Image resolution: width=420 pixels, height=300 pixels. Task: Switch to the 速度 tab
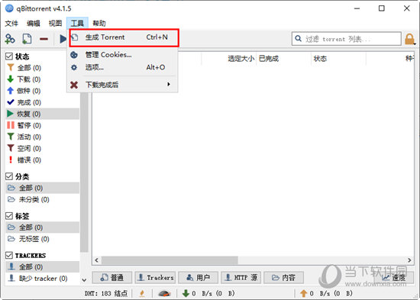click(x=394, y=278)
